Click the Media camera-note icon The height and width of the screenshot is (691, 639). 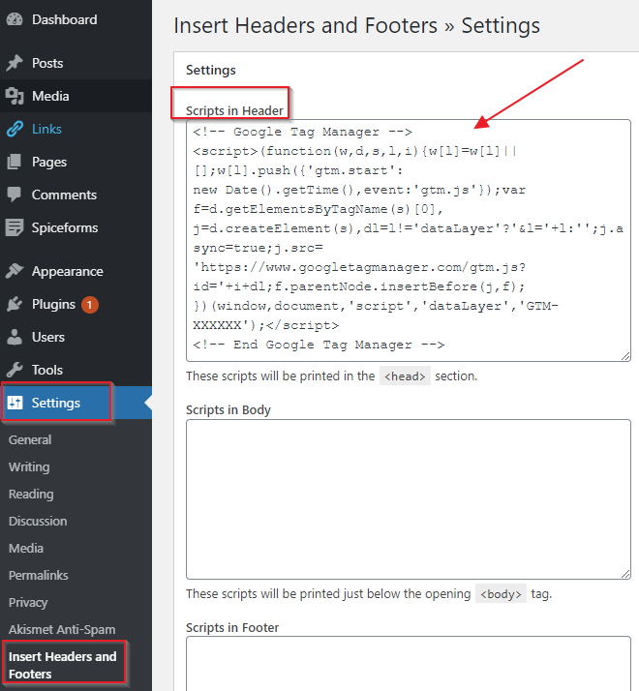click(15, 96)
